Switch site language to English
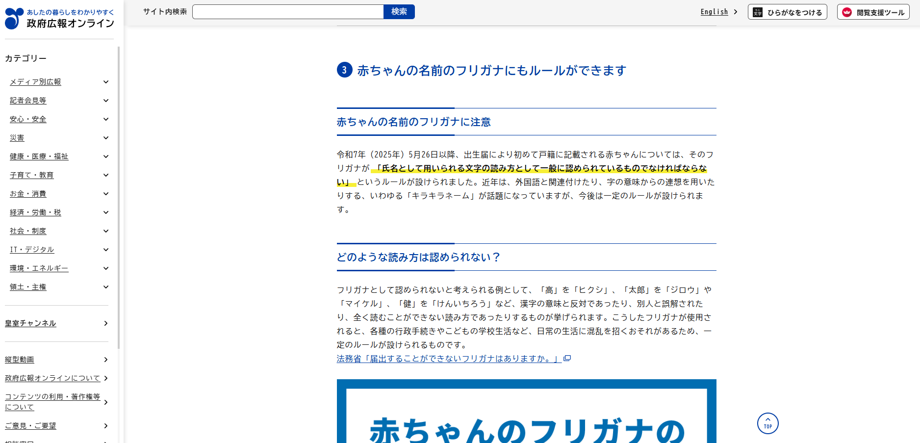This screenshot has width=920, height=443. pos(714,12)
